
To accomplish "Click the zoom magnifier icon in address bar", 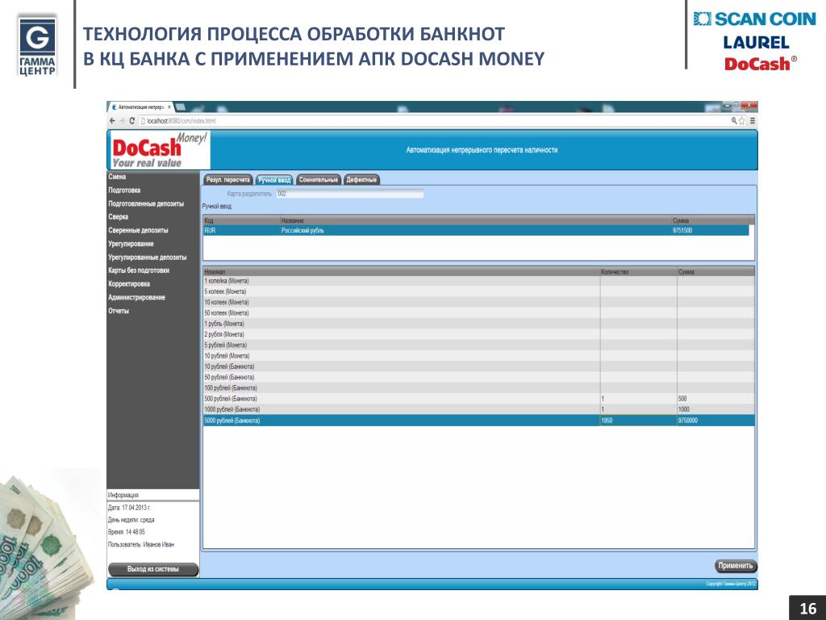I will click(x=734, y=121).
